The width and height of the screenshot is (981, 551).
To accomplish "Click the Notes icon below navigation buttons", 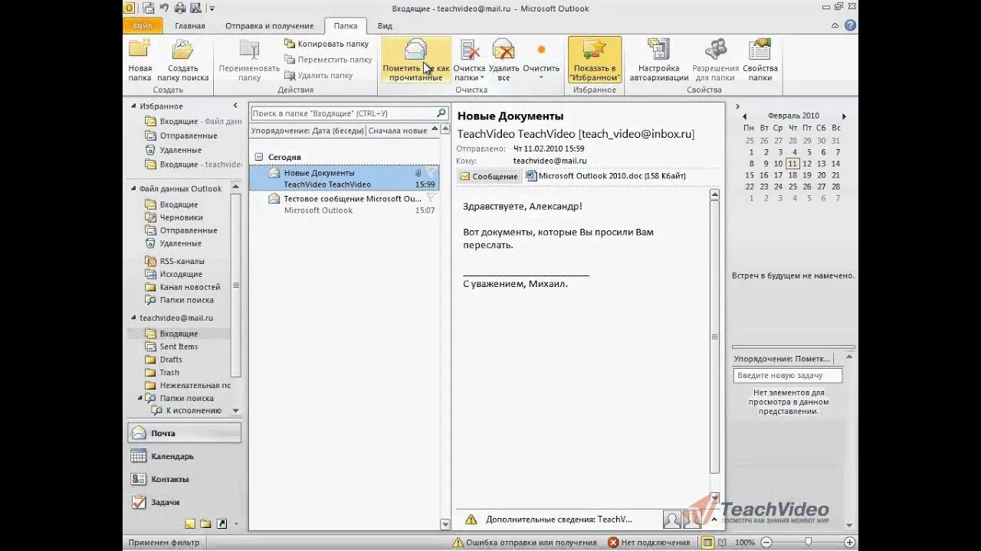I will click(x=190, y=524).
